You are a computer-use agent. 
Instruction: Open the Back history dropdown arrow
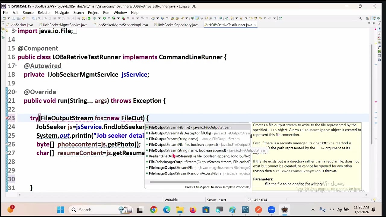pyautogui.click(x=265, y=18)
